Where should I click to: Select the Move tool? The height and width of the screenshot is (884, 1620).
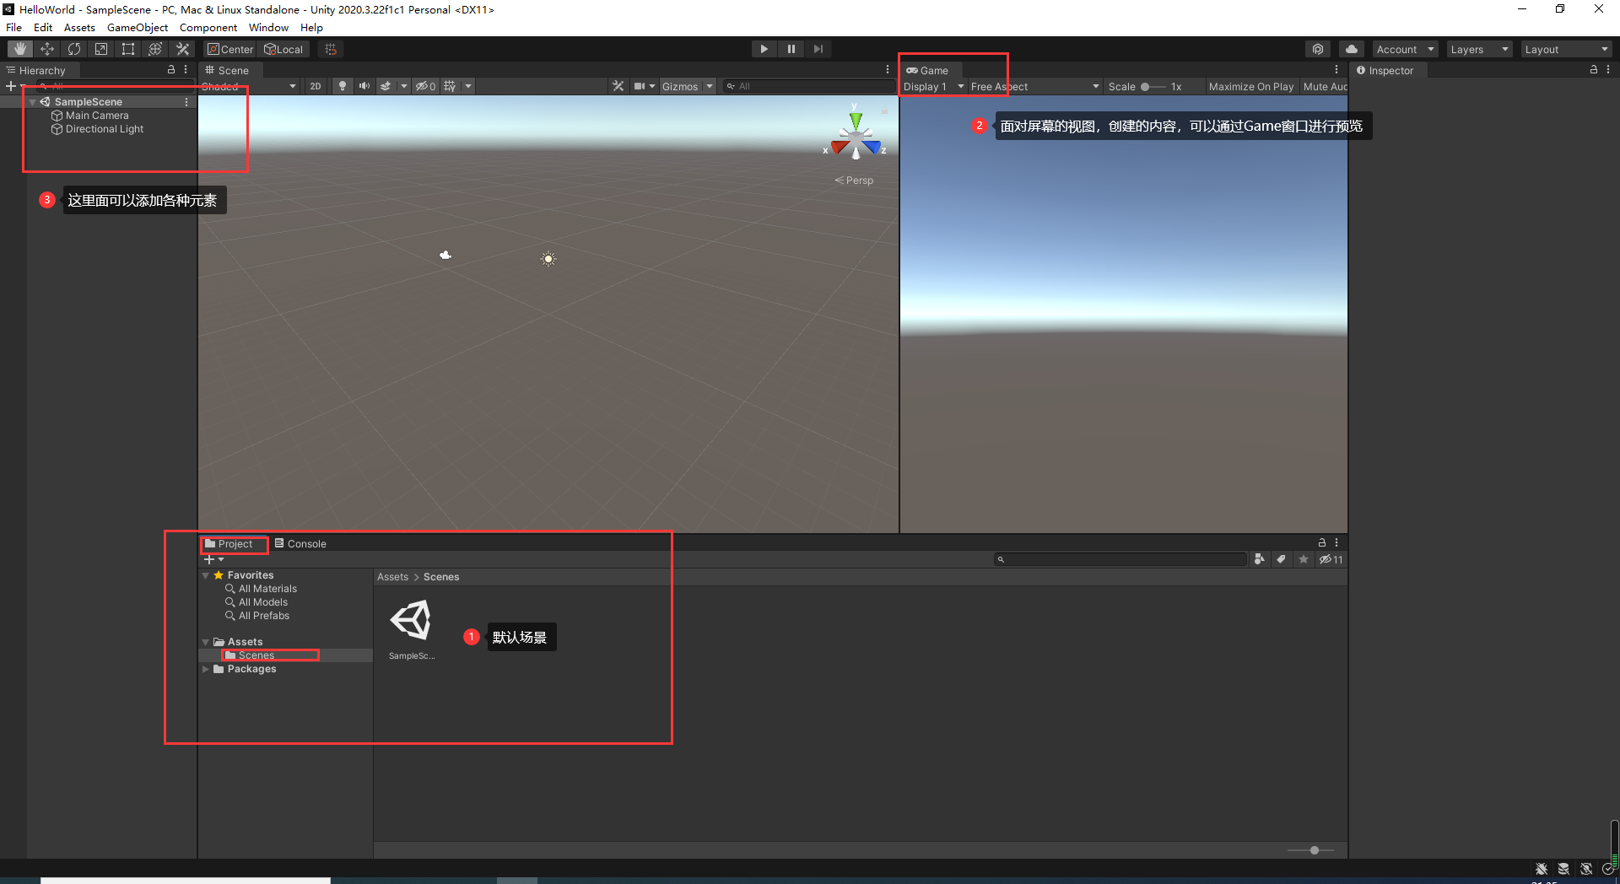(x=47, y=49)
